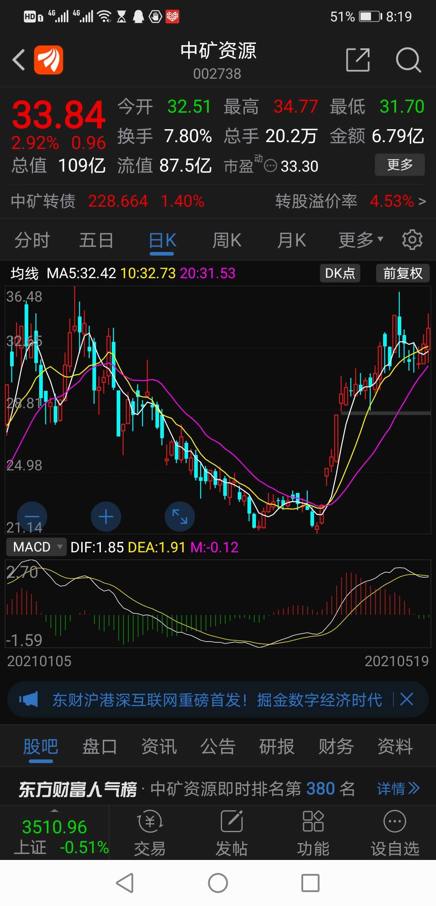The width and height of the screenshot is (436, 906).
Task: Tap the megaphone announcement icon
Action: 29,699
